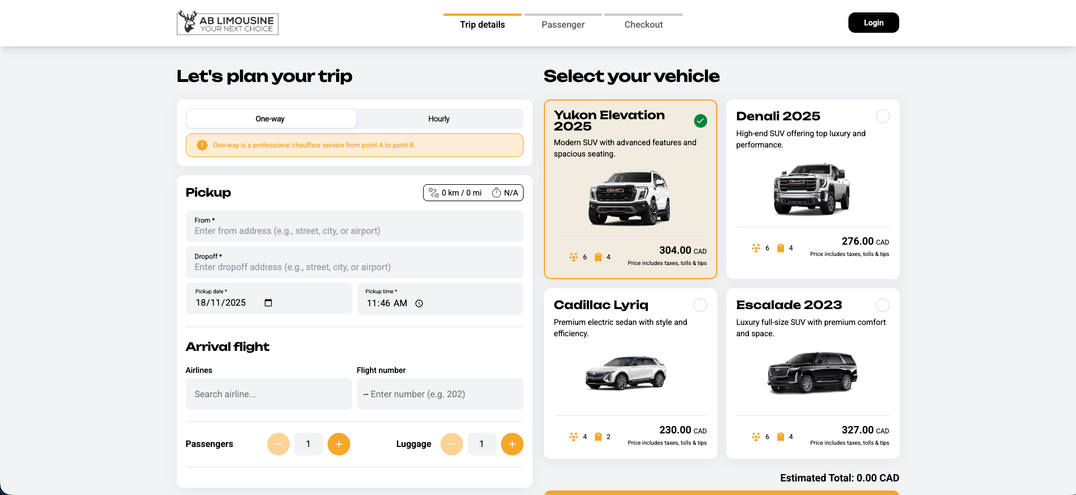Click the Yukon Elevation vehicle image
This screenshot has height=495, width=1076.
click(x=630, y=197)
